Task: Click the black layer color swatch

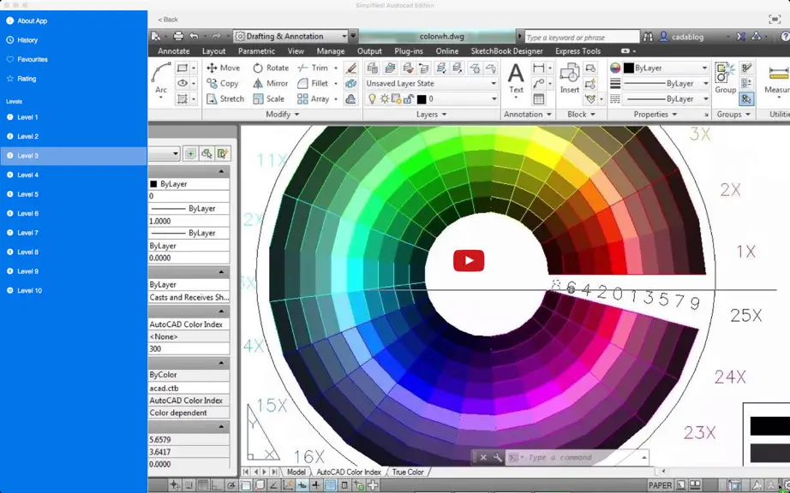Action: pyautogui.click(x=422, y=99)
